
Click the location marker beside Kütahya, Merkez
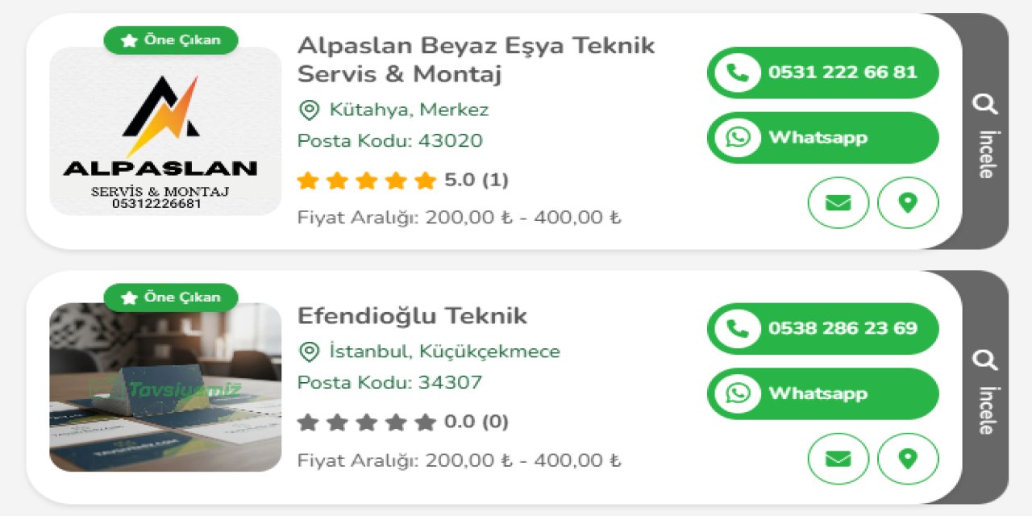click(309, 109)
